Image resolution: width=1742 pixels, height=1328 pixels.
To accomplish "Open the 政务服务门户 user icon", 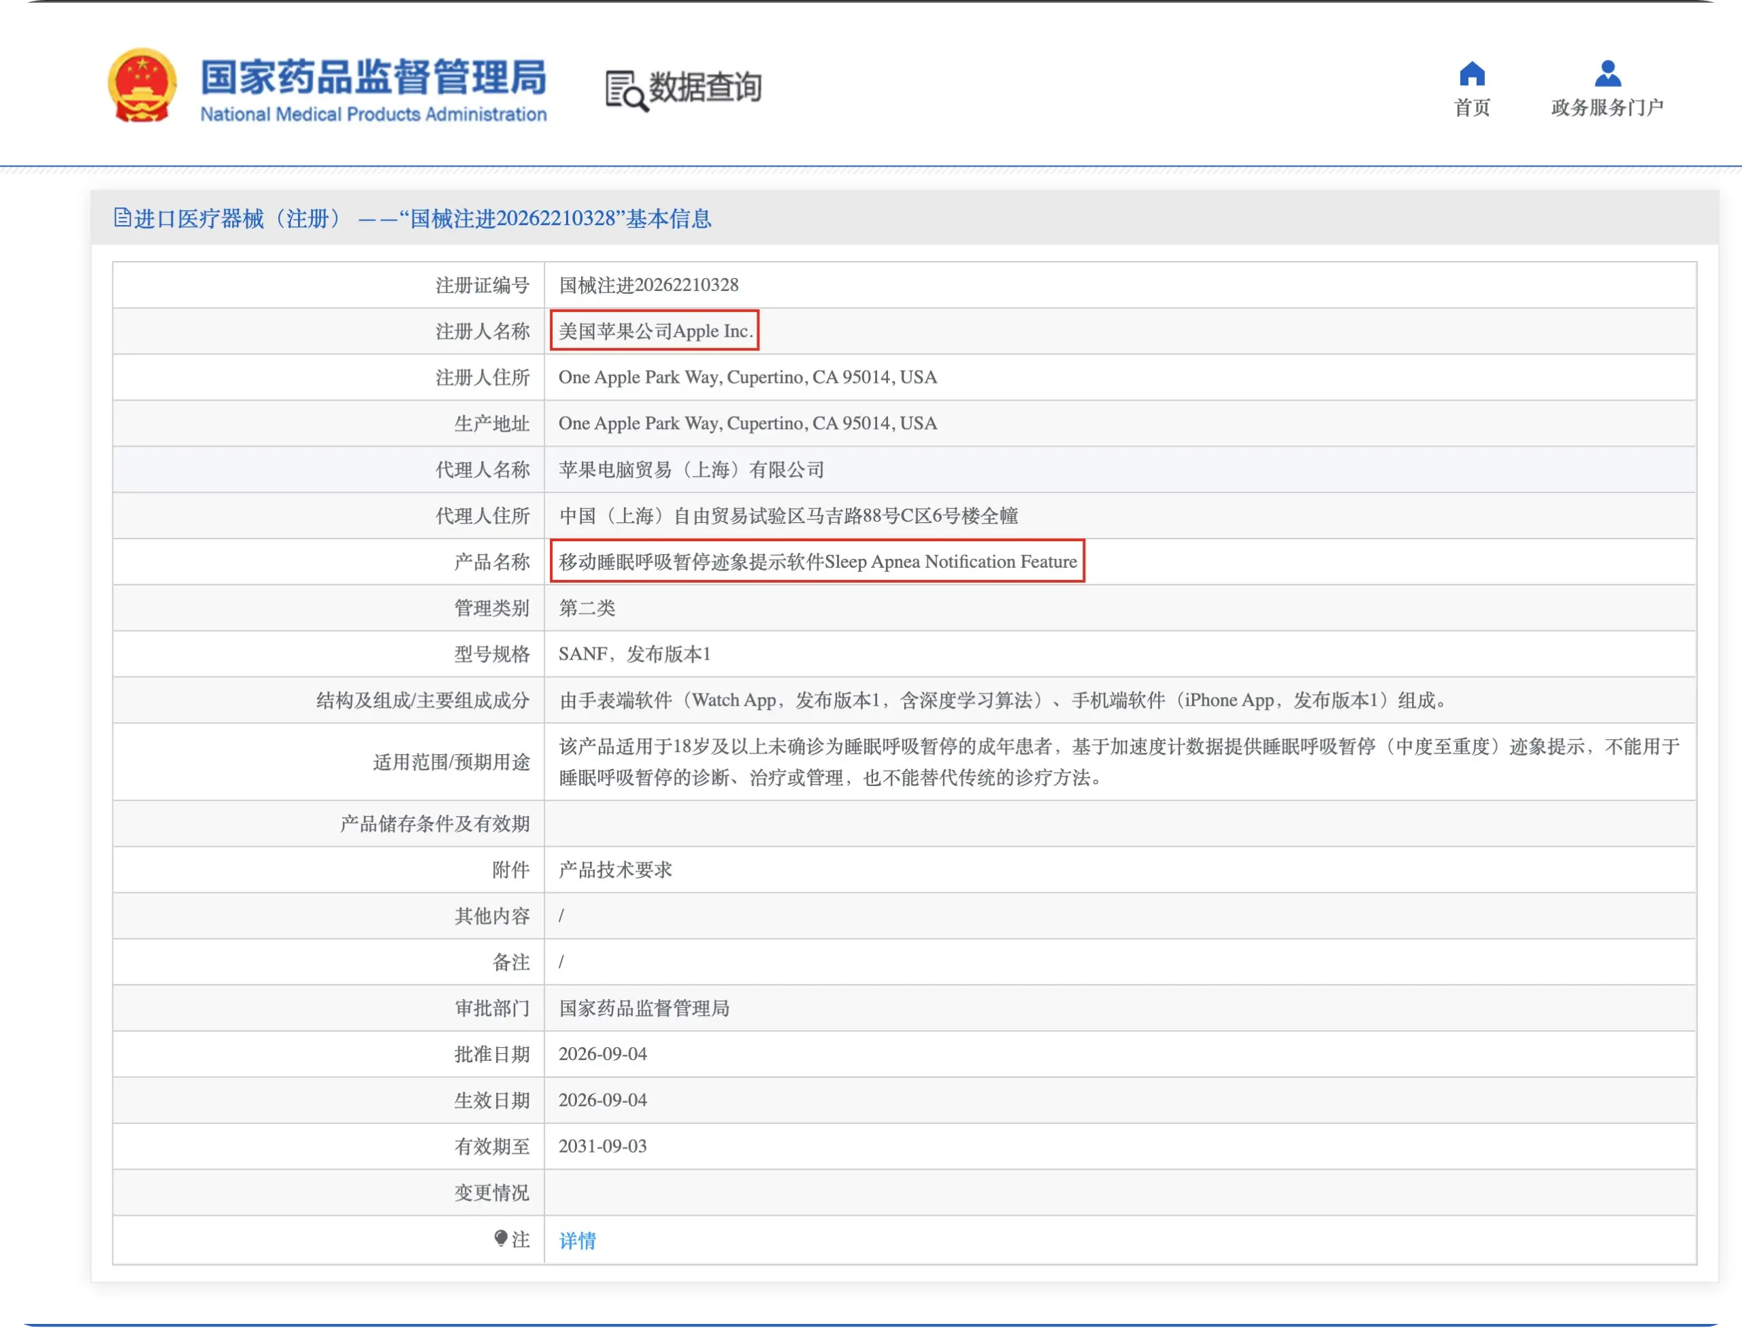I will pyautogui.click(x=1607, y=73).
